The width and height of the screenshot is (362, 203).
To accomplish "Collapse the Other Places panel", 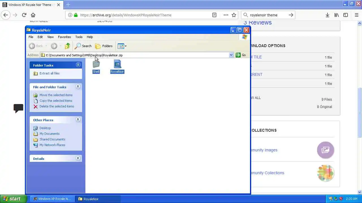I will pyautogui.click(x=78, y=120).
